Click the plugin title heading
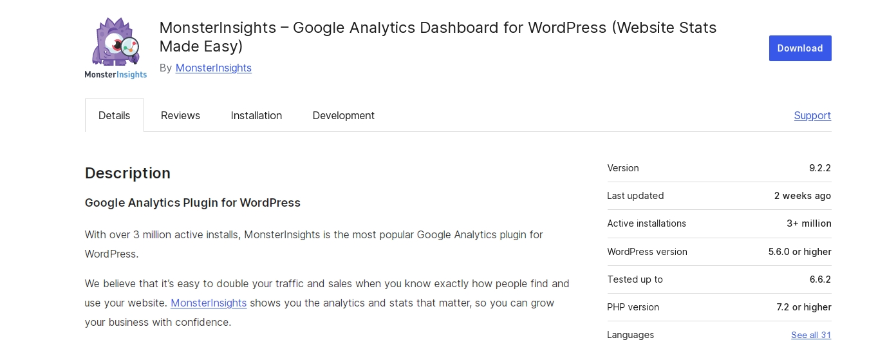Image resolution: width=896 pixels, height=340 pixels. 438,37
